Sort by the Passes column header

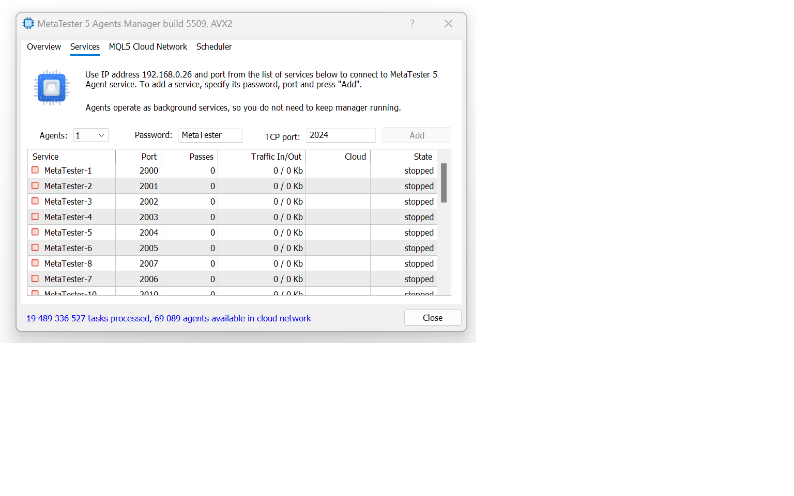click(189, 157)
